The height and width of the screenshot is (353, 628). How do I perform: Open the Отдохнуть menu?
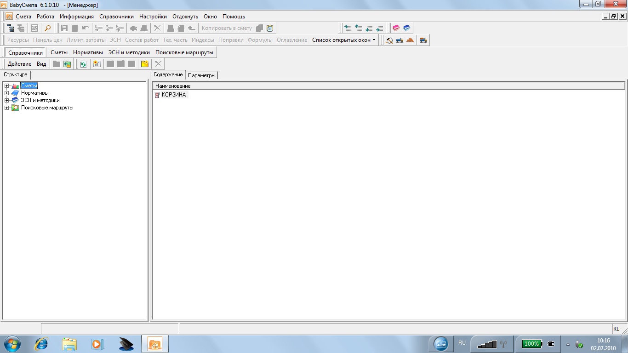click(x=185, y=17)
